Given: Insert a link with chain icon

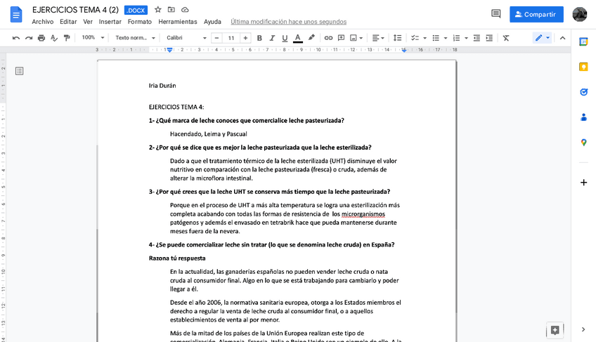Looking at the screenshot, I should pos(328,38).
